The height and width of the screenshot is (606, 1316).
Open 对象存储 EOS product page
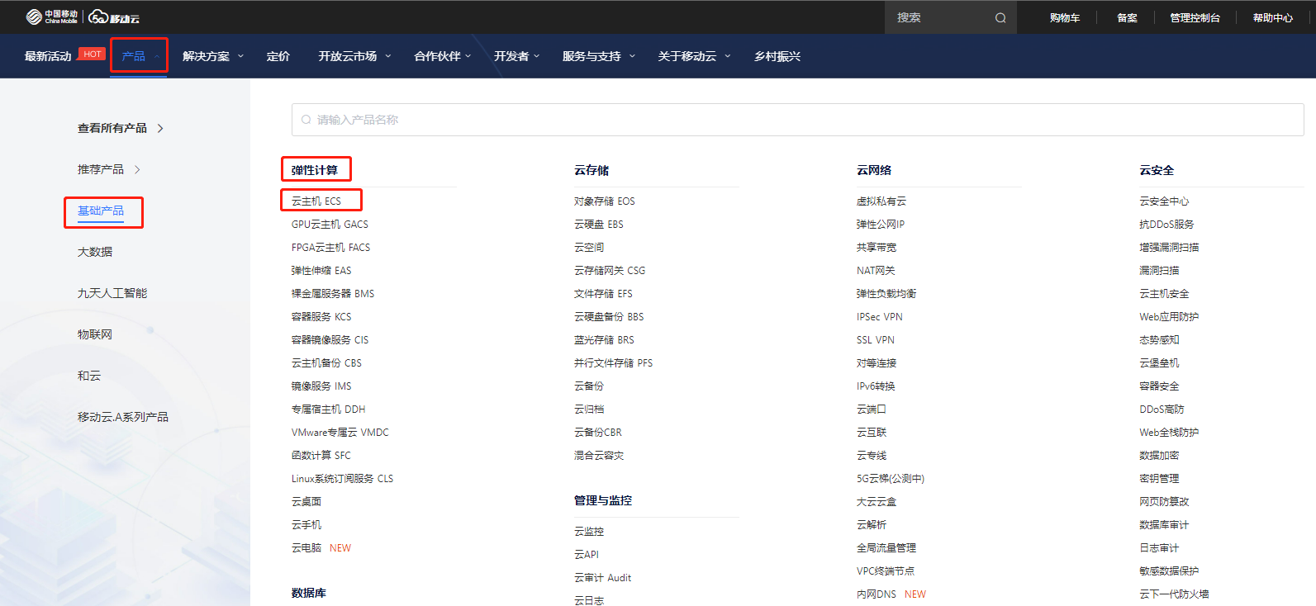coord(604,201)
